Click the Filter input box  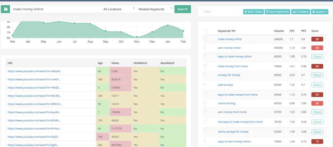pos(207,12)
